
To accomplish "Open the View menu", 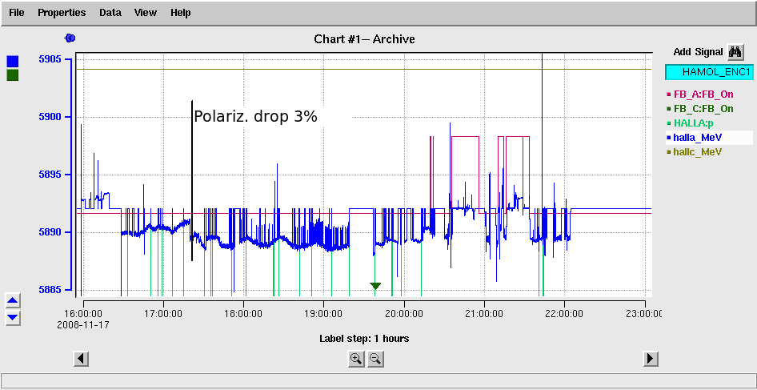I will click(x=146, y=13).
